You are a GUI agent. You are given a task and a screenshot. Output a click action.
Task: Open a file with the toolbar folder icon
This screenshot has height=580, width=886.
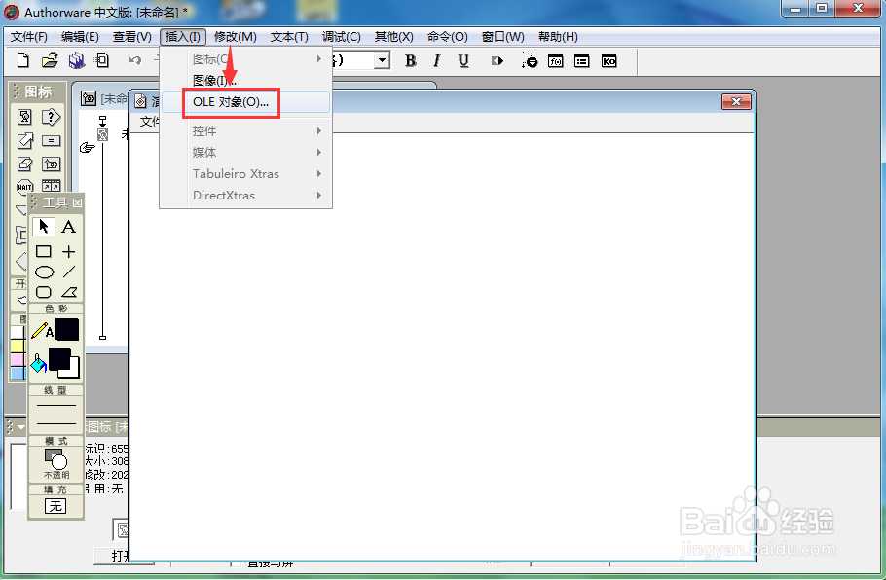tap(50, 60)
